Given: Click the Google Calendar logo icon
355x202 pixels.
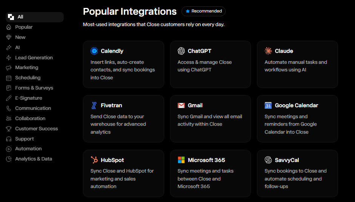Looking at the screenshot, I should pos(268,105).
